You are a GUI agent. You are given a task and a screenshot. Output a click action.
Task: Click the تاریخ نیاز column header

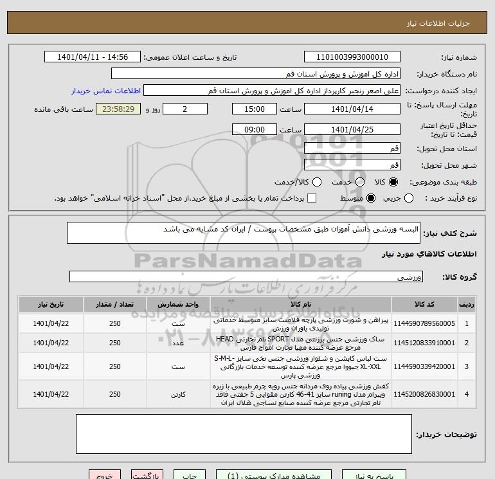click(51, 304)
